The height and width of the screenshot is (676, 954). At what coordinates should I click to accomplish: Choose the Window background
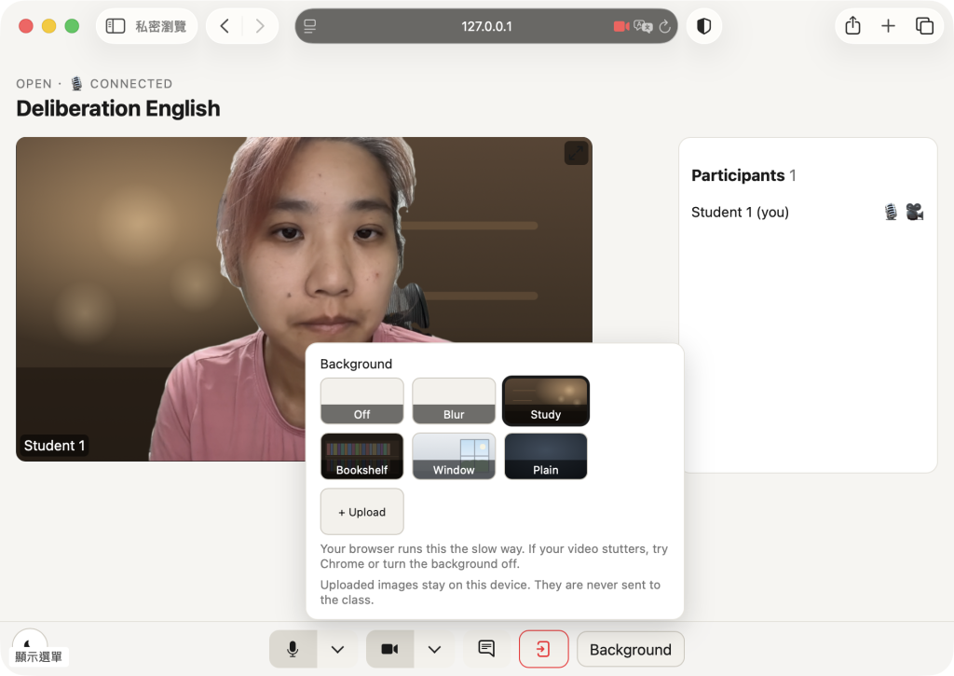(454, 456)
